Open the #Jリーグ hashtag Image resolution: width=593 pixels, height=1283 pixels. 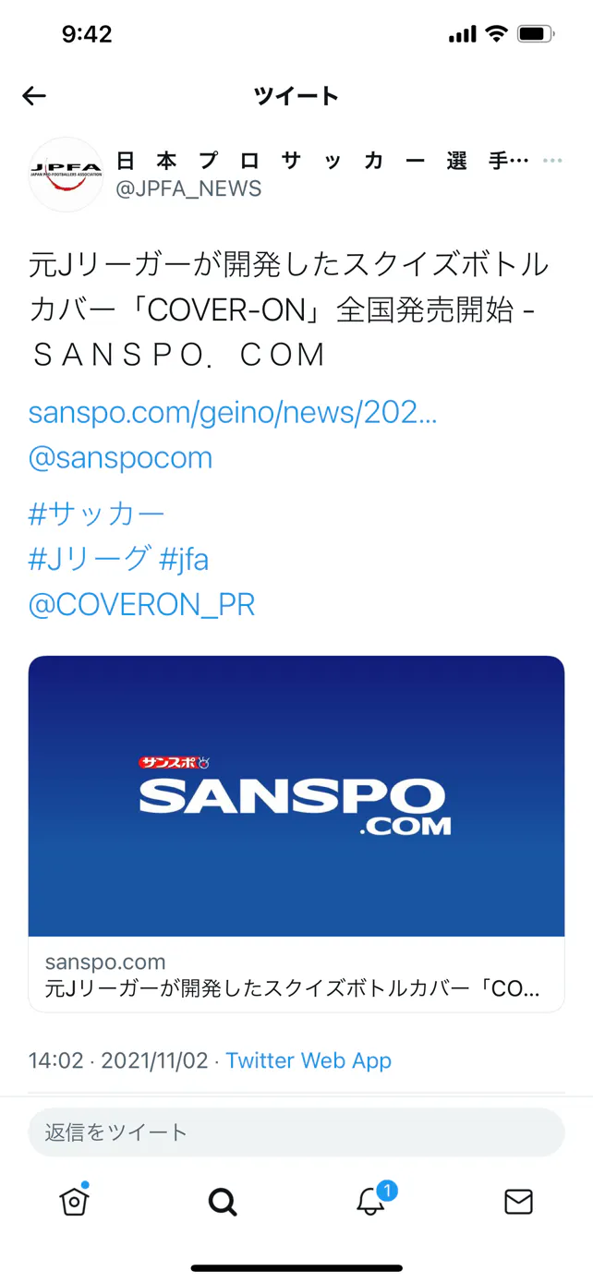pos(90,559)
